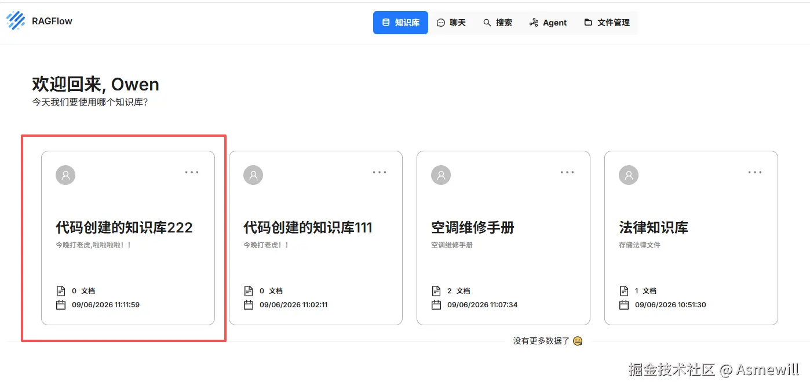Click avatar icon on 法律知识库 card

point(629,175)
